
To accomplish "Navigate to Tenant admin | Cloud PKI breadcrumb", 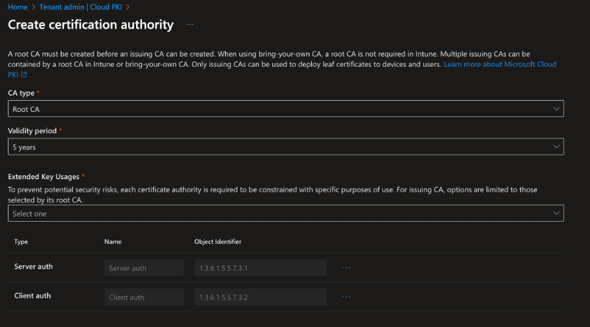I will [80, 7].
